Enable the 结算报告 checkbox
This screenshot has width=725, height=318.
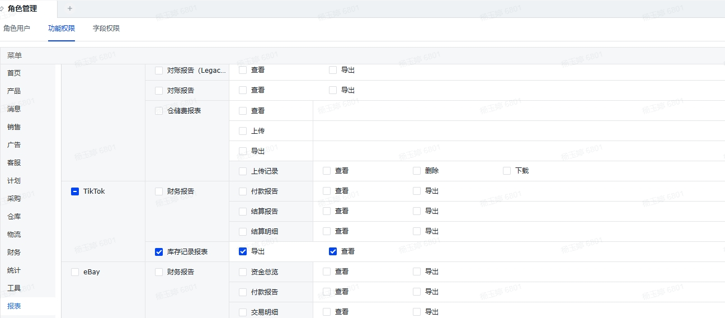(x=243, y=212)
